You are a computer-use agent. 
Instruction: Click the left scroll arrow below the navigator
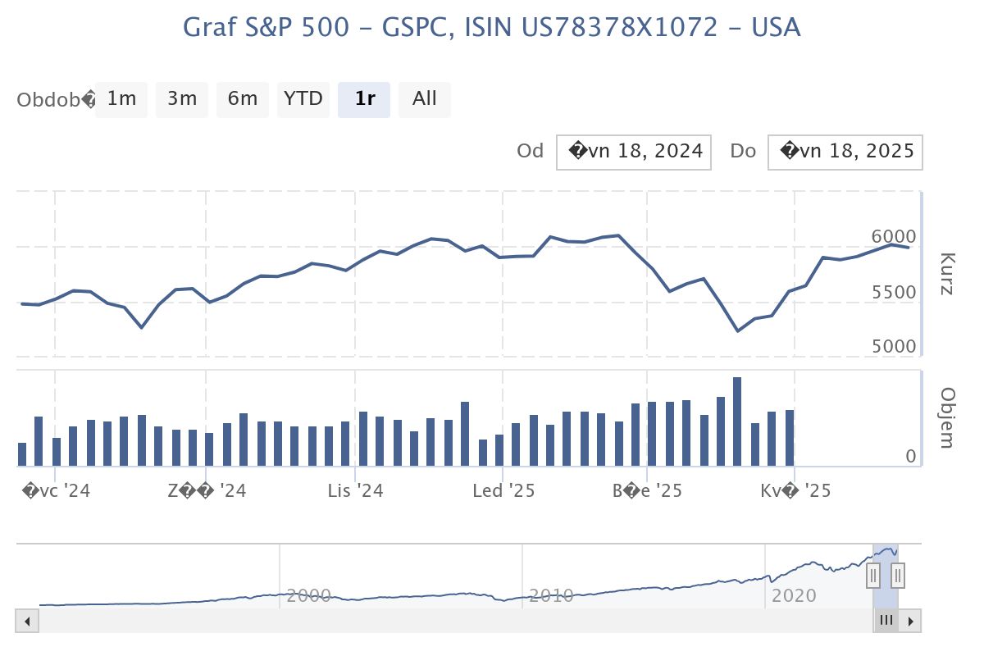click(26, 621)
